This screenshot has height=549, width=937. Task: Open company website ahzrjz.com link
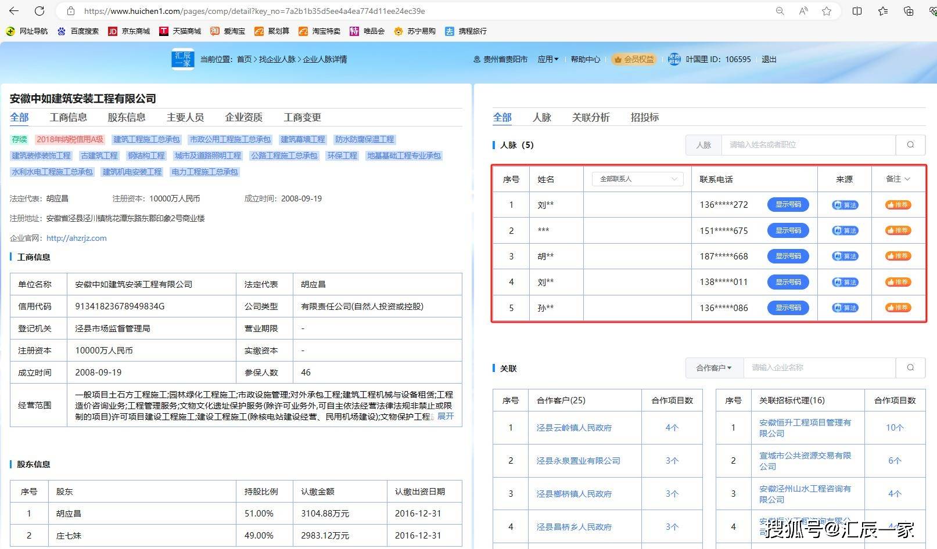77,238
